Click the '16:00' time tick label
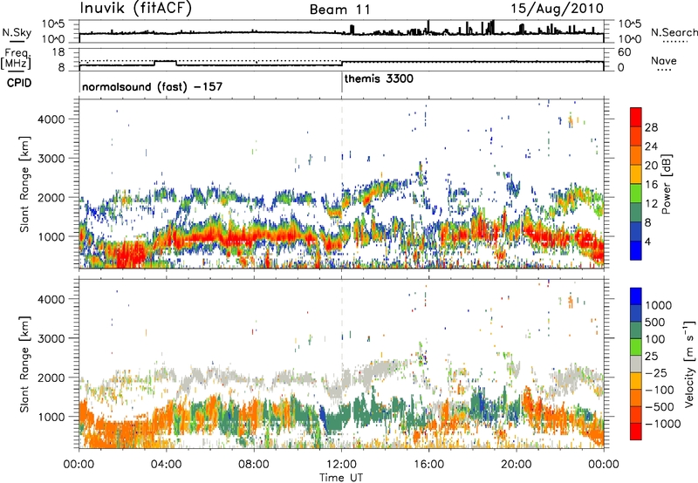The height and width of the screenshot is (483, 698). pos(428,465)
